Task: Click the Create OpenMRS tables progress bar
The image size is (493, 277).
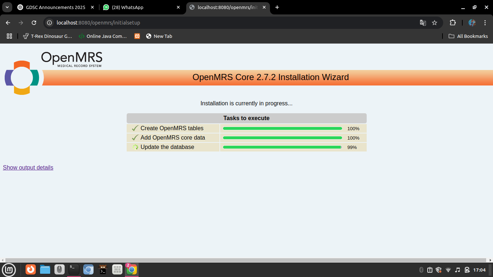Action: (283, 128)
